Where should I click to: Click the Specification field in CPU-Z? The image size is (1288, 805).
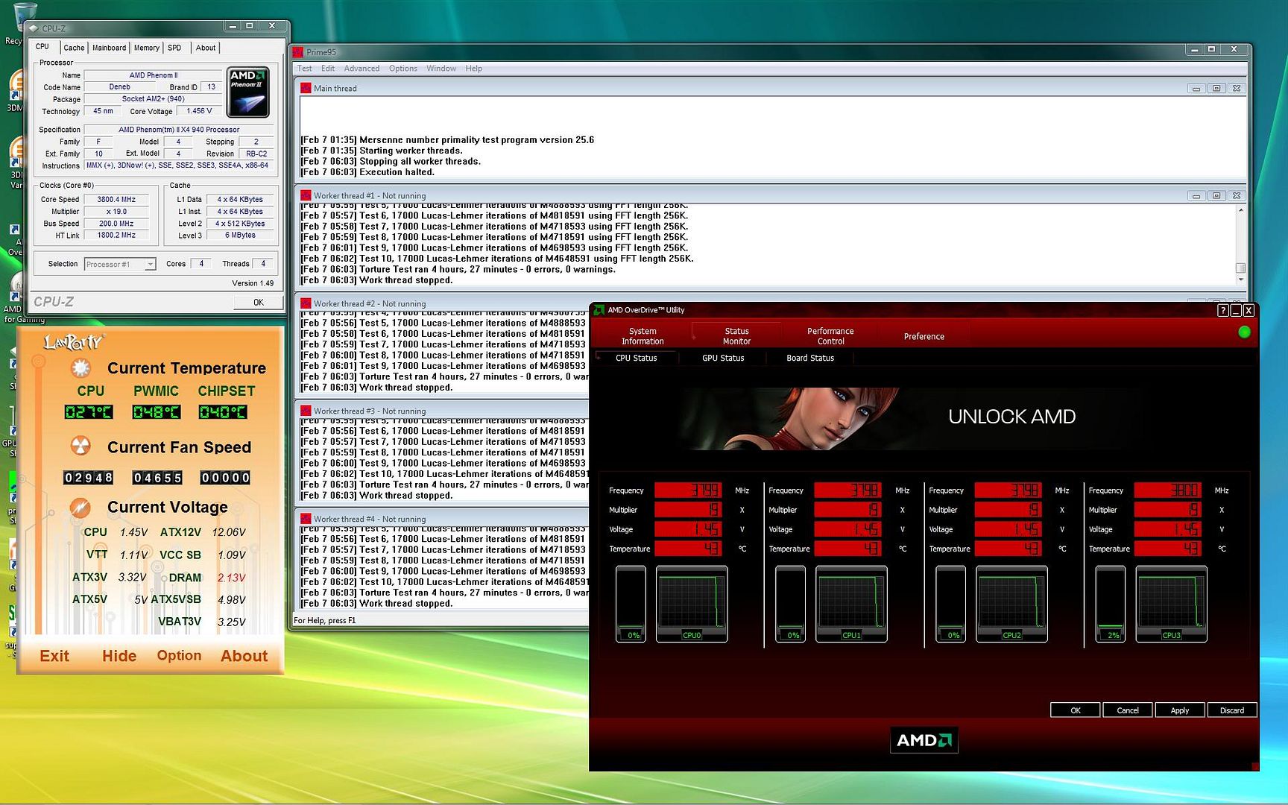coord(179,130)
